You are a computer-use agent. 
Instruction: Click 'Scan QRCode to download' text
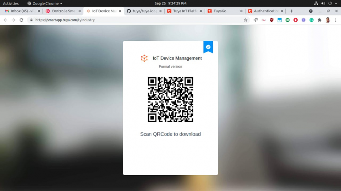pos(170,134)
